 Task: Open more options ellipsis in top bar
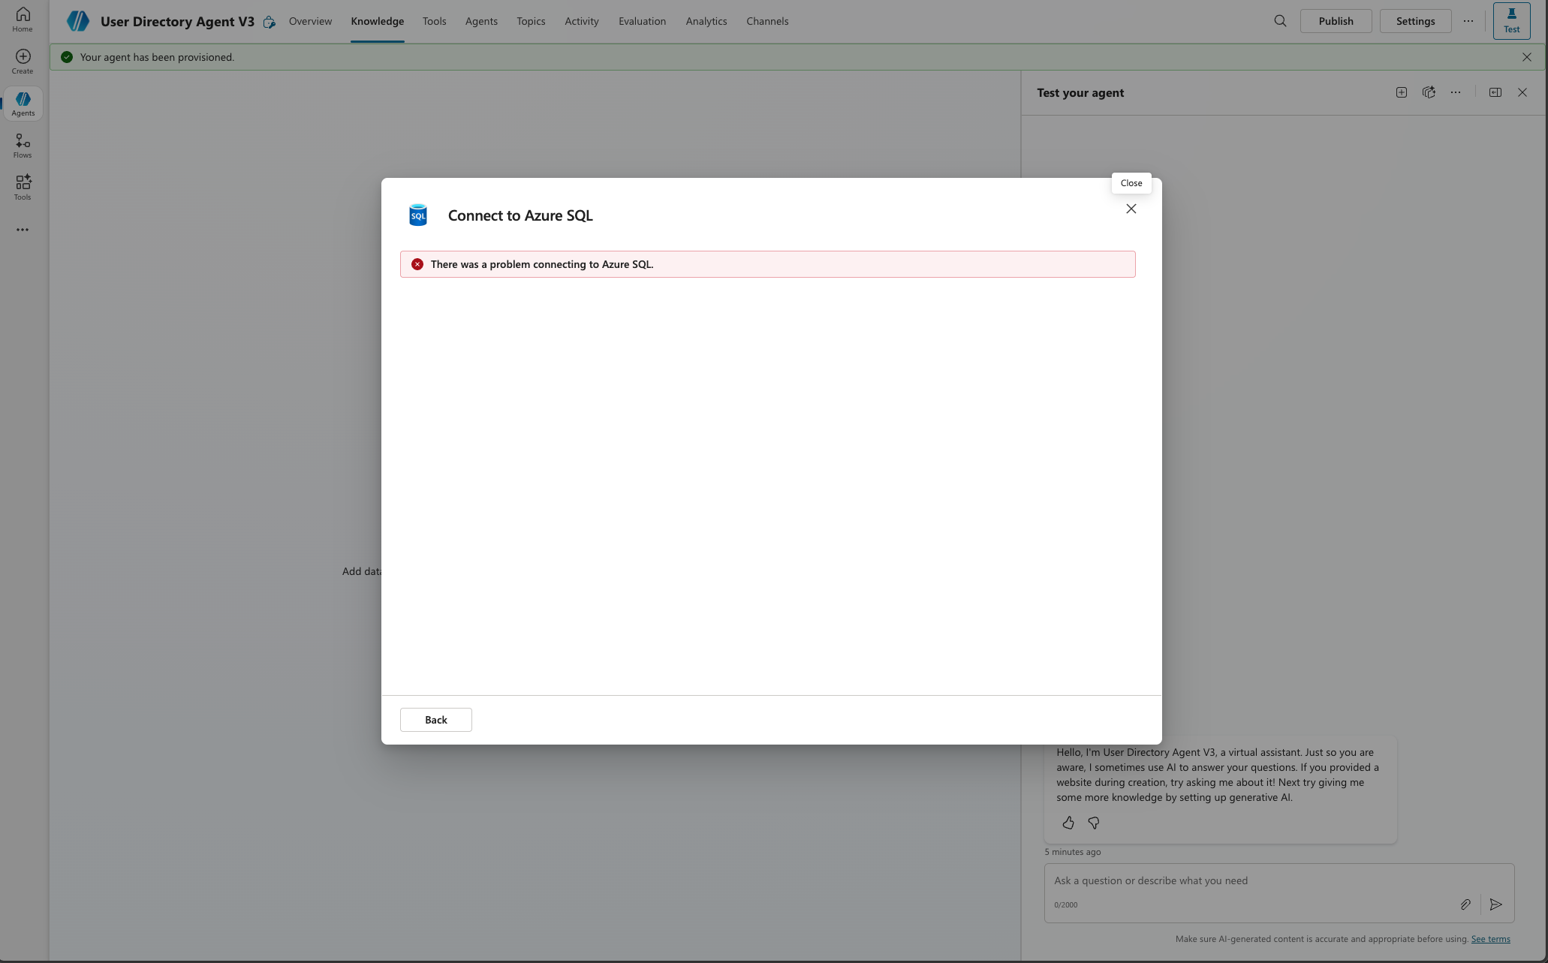[1468, 21]
